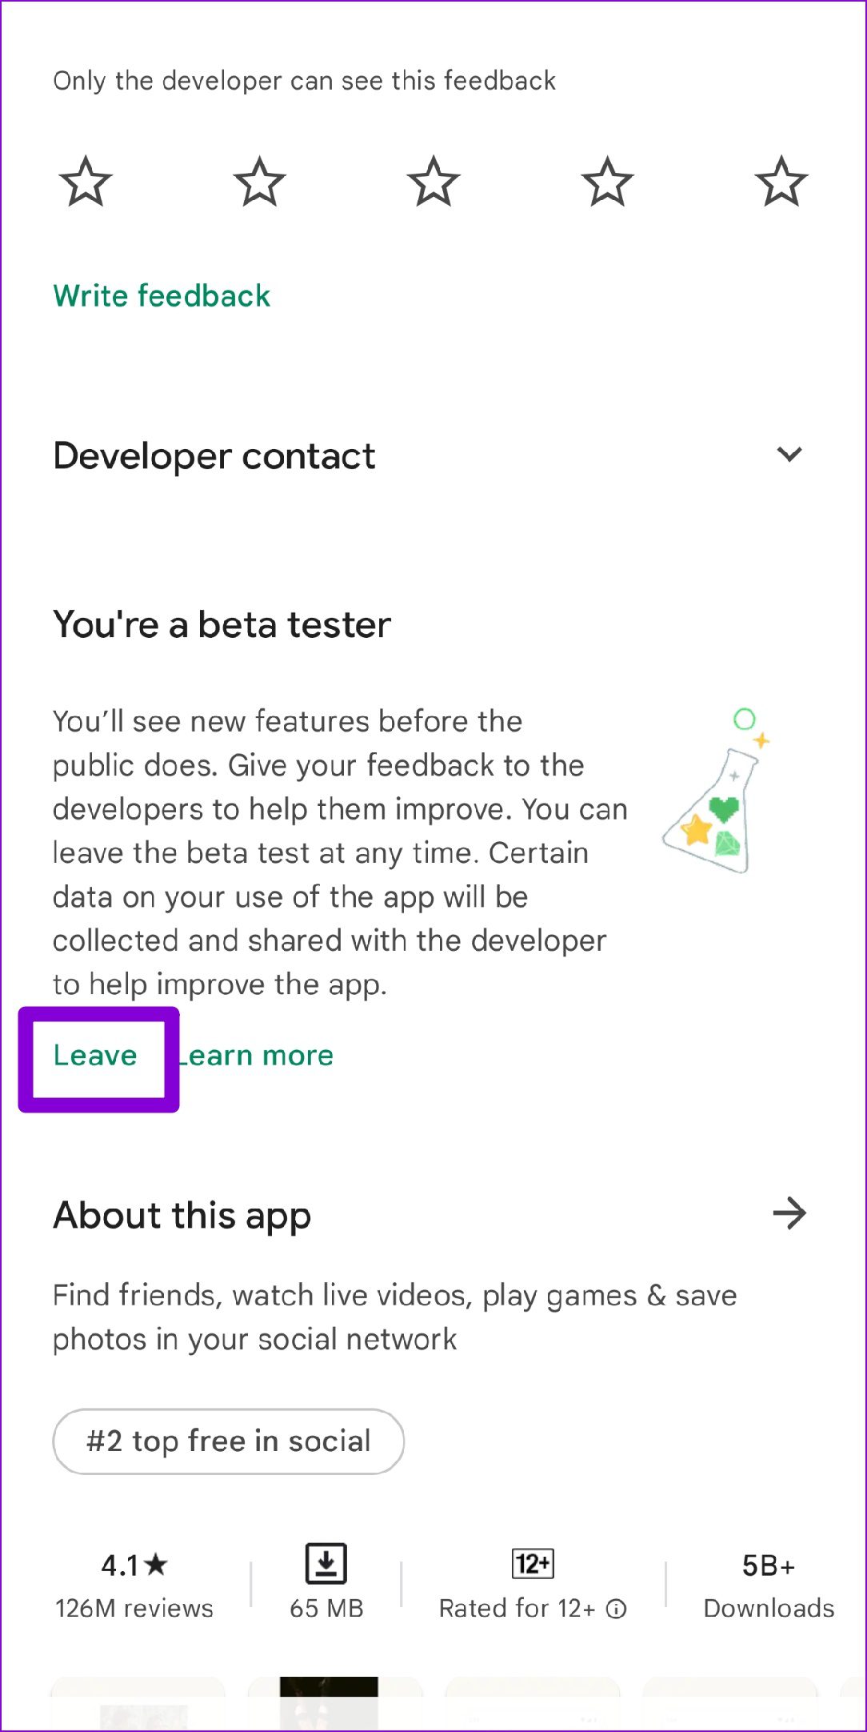The height and width of the screenshot is (1732, 867).
Task: Open About this app arrow
Action: (x=789, y=1213)
